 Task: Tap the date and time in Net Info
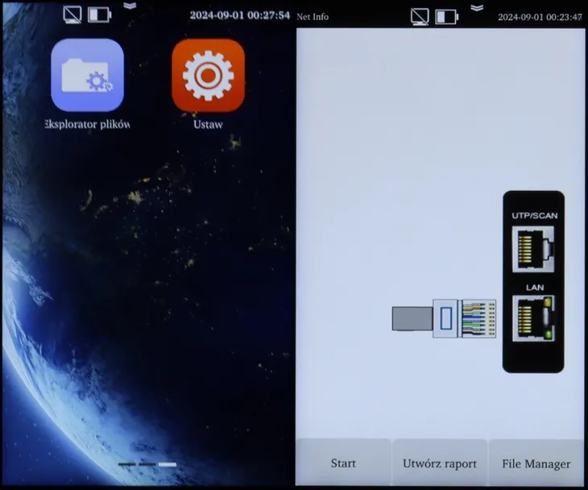(540, 17)
